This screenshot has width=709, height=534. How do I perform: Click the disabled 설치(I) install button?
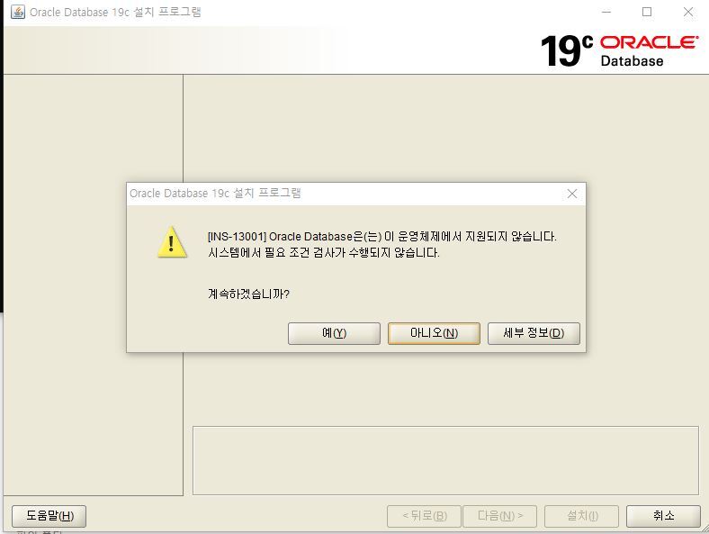[581, 516]
